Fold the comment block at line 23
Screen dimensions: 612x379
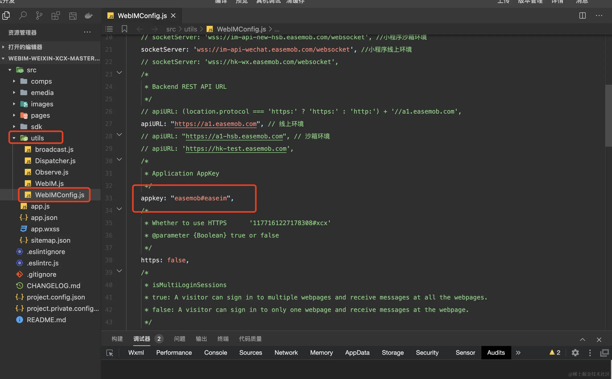[x=119, y=73]
